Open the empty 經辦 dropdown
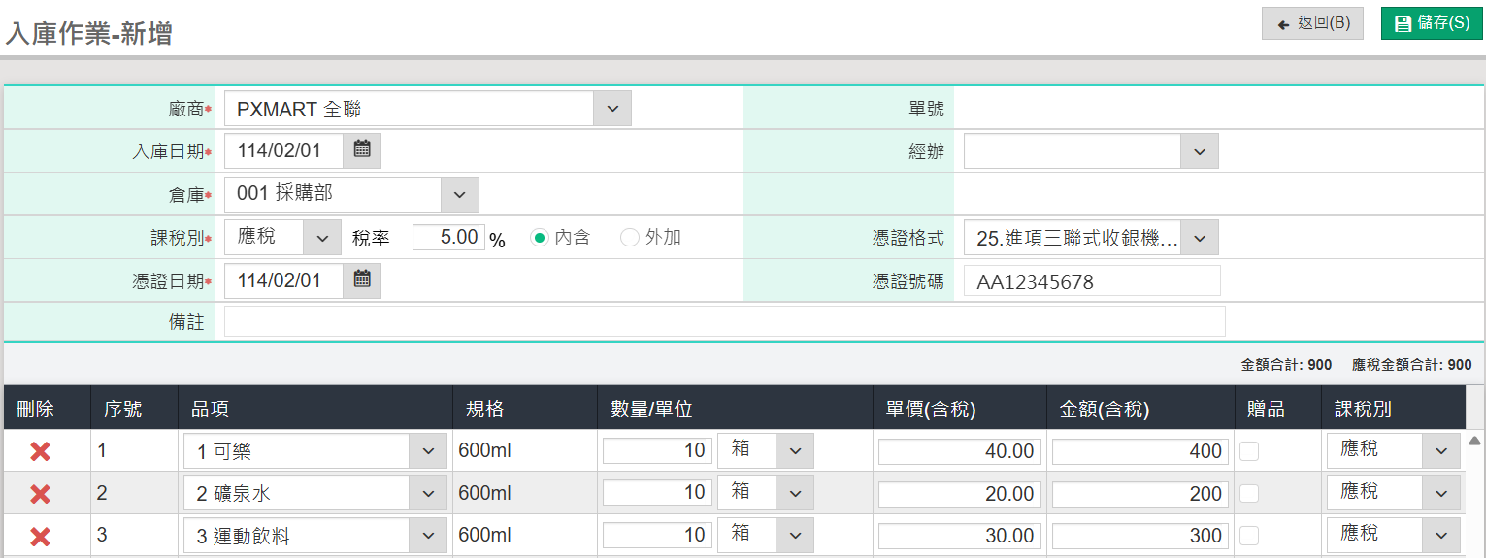The height and width of the screenshot is (558, 1486). 1200,151
